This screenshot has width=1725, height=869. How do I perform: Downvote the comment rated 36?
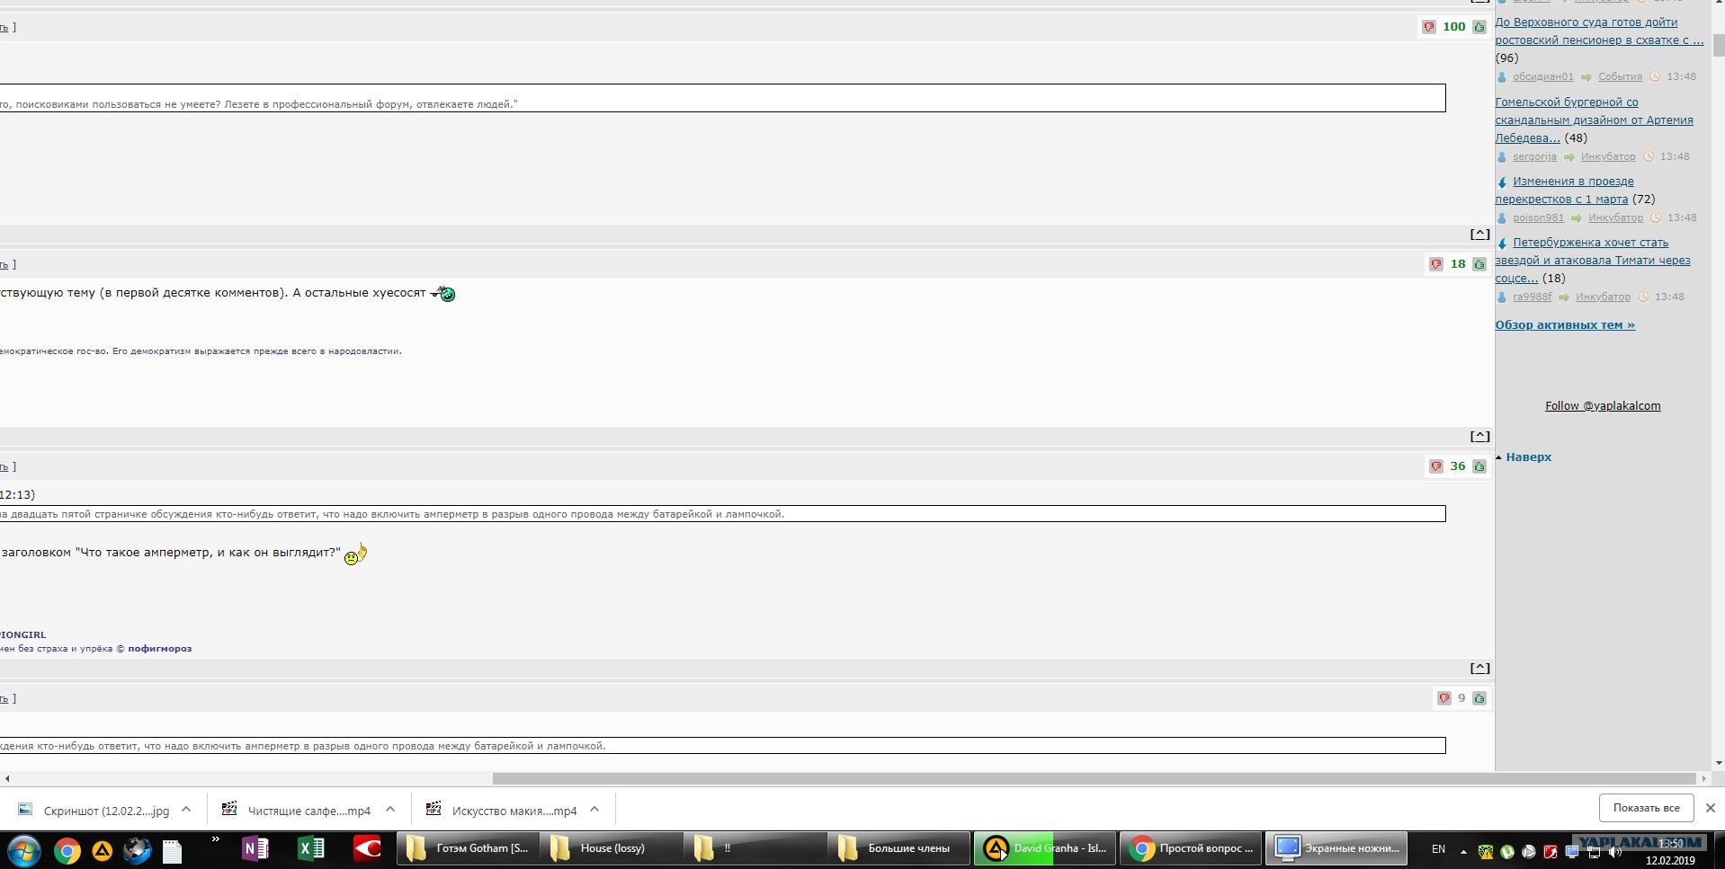(x=1435, y=466)
